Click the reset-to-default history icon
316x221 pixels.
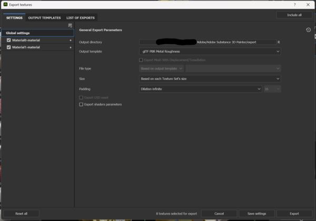[308, 30]
